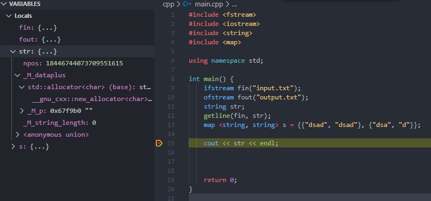Click line number 13 in gutter

pyautogui.click(x=171, y=125)
